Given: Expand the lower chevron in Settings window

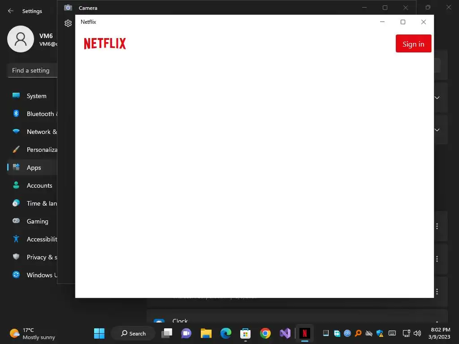Looking at the screenshot, I should (x=437, y=130).
